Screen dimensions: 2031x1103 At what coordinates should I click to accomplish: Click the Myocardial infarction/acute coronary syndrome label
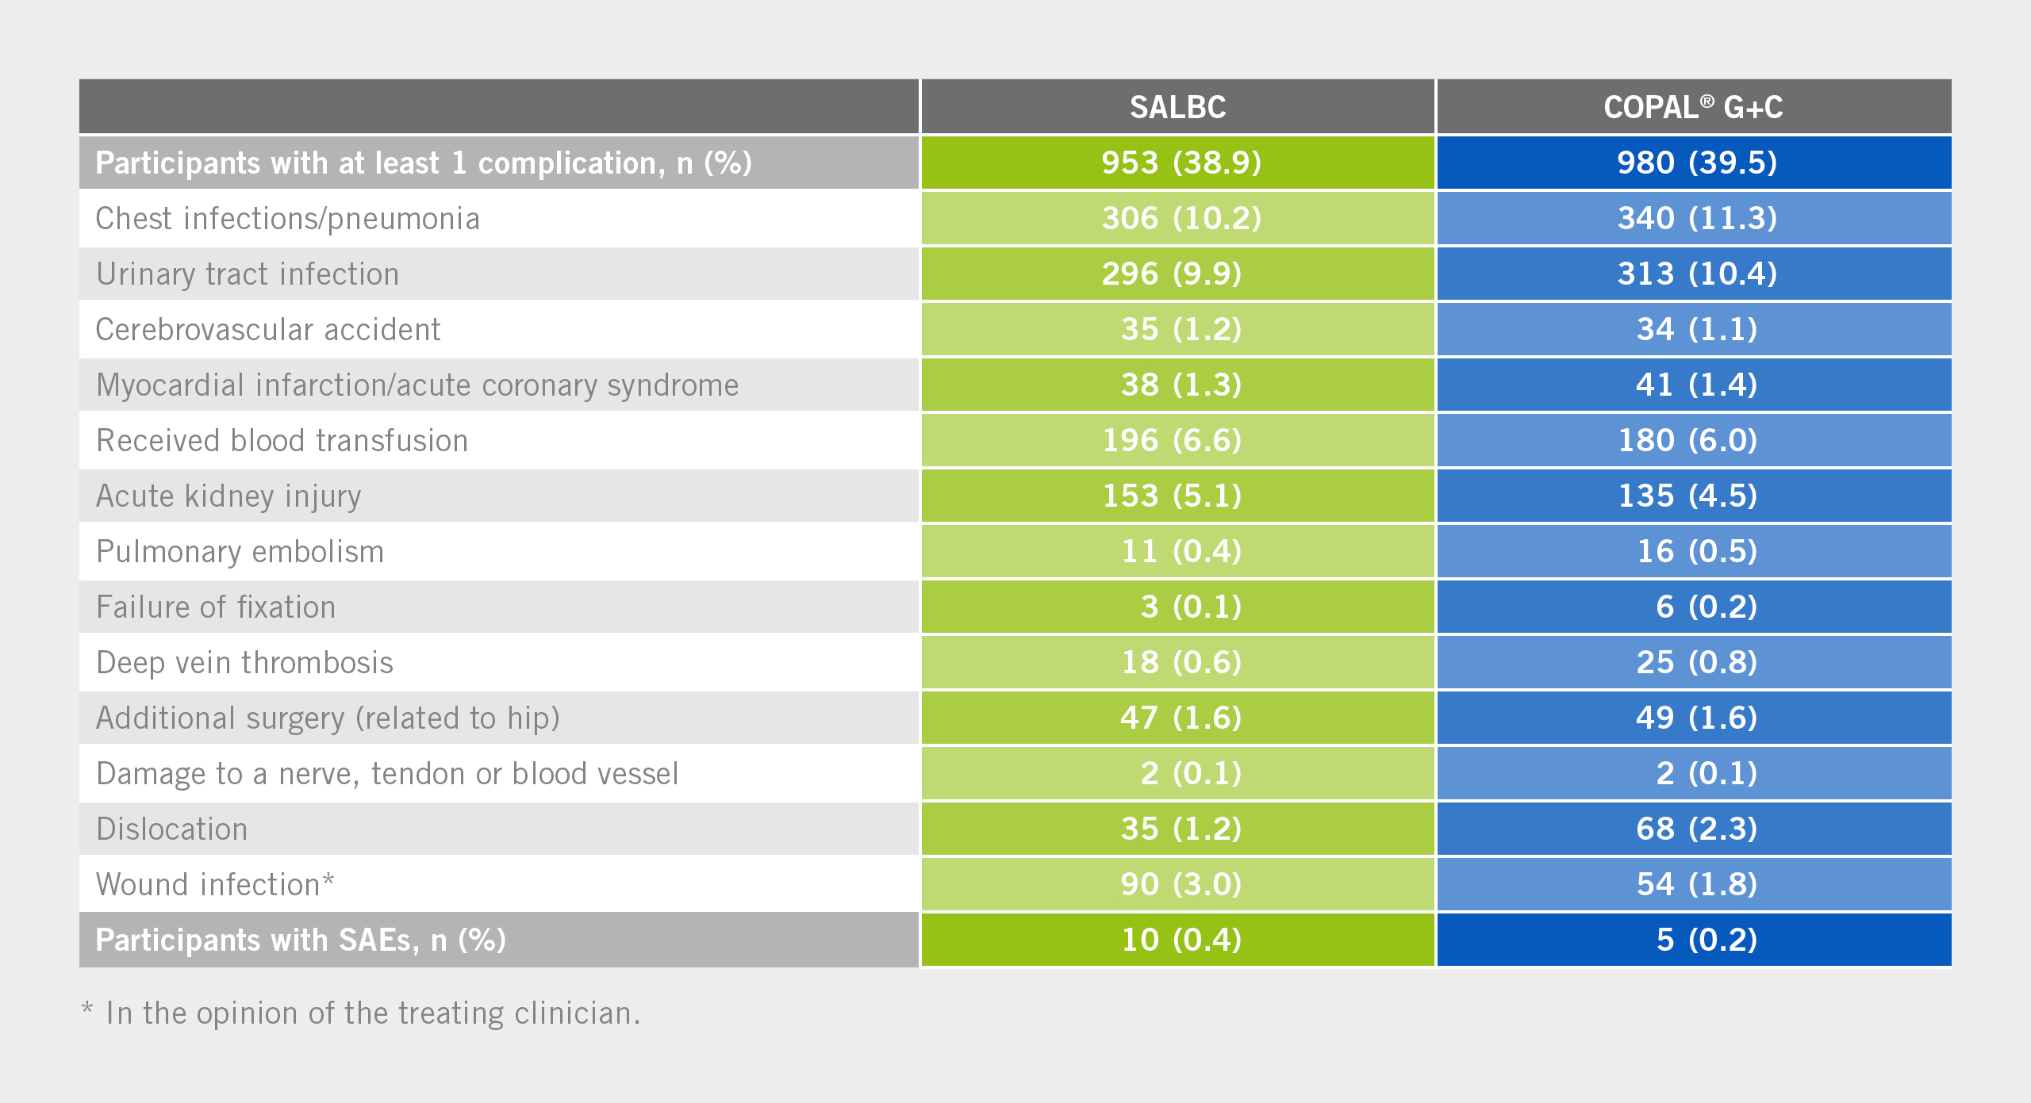coord(417,385)
